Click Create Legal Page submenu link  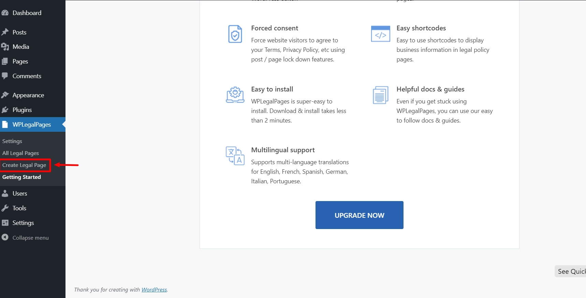coord(24,165)
